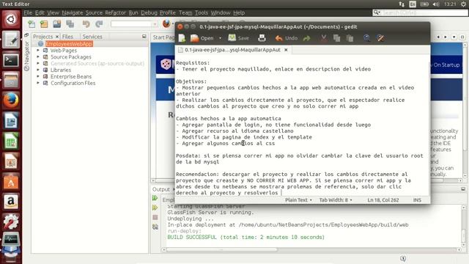Open NetBeans Refactor menu

[115, 13]
